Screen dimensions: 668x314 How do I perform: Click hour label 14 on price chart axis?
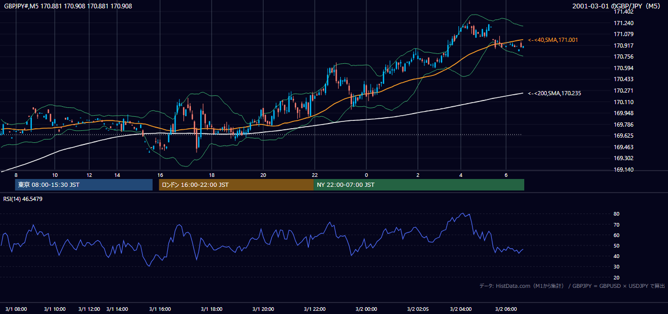click(118, 175)
